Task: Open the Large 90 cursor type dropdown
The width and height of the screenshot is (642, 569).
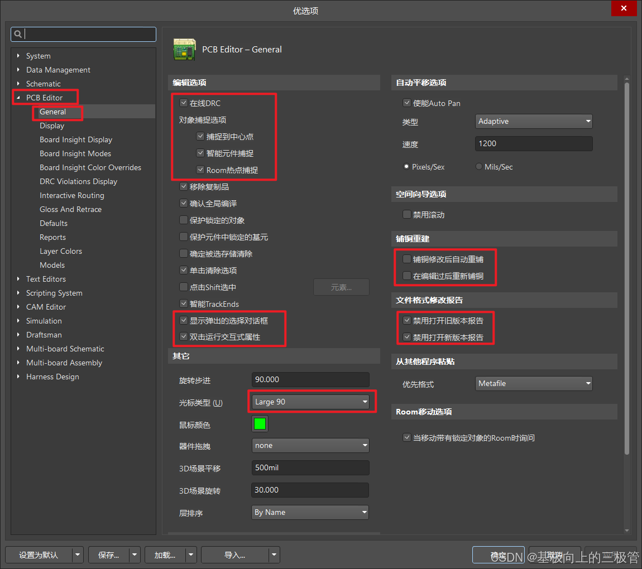Action: (310, 402)
